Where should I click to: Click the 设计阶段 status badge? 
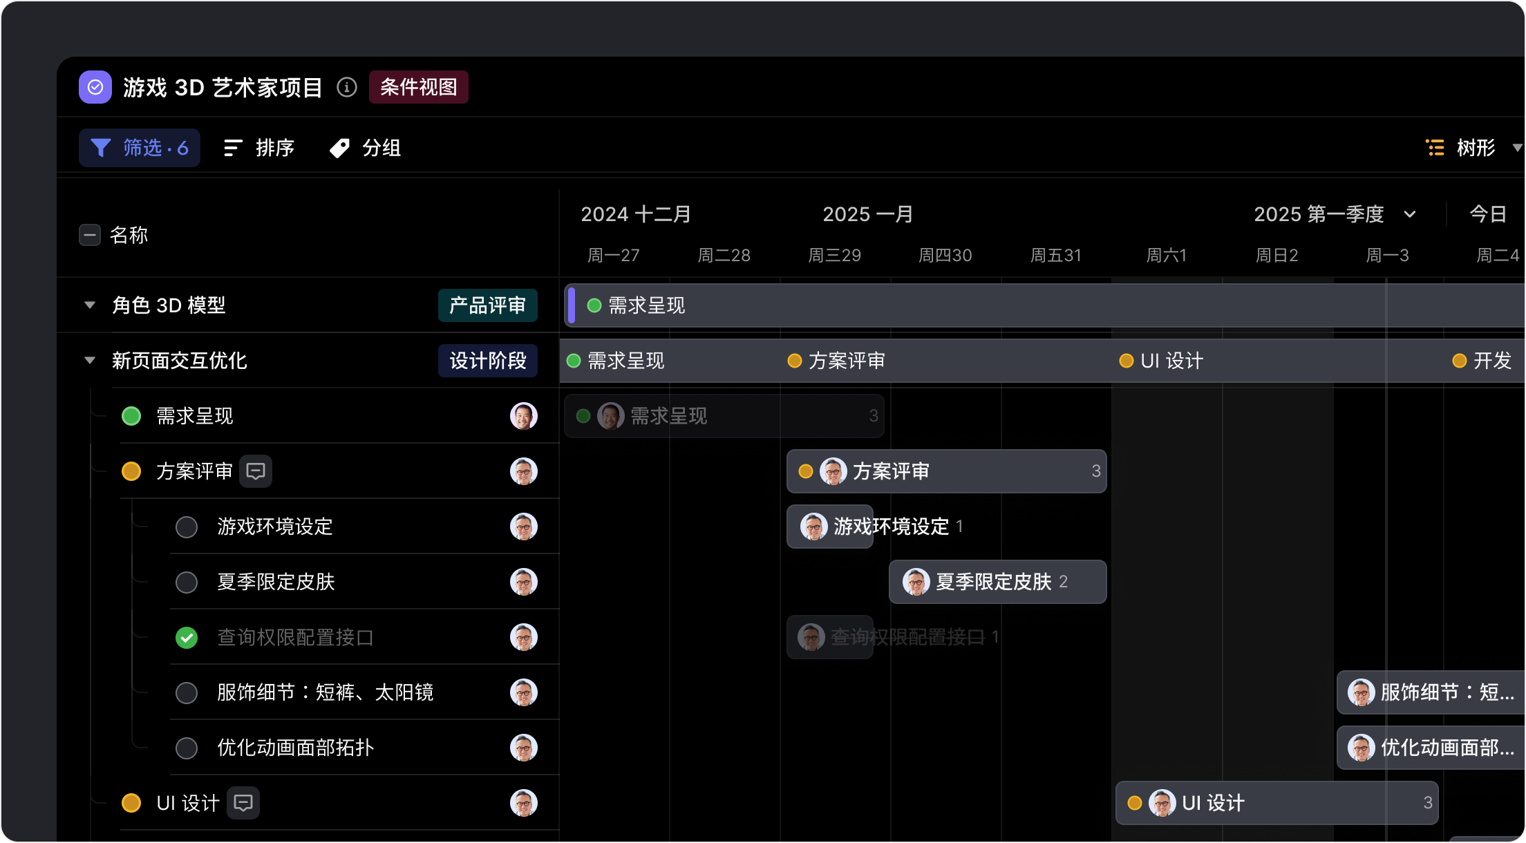point(487,361)
